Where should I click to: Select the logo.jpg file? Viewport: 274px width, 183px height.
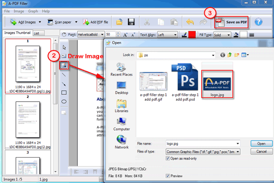click(217, 84)
